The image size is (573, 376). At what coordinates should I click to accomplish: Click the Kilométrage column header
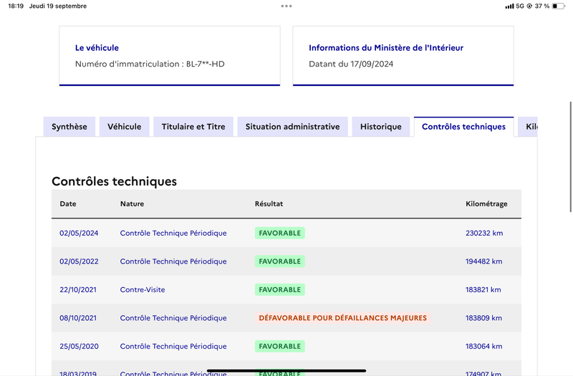(x=486, y=204)
